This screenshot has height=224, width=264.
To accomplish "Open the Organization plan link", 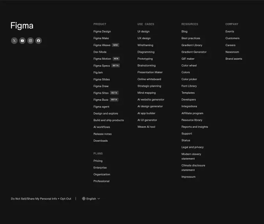I will pos(102,175).
